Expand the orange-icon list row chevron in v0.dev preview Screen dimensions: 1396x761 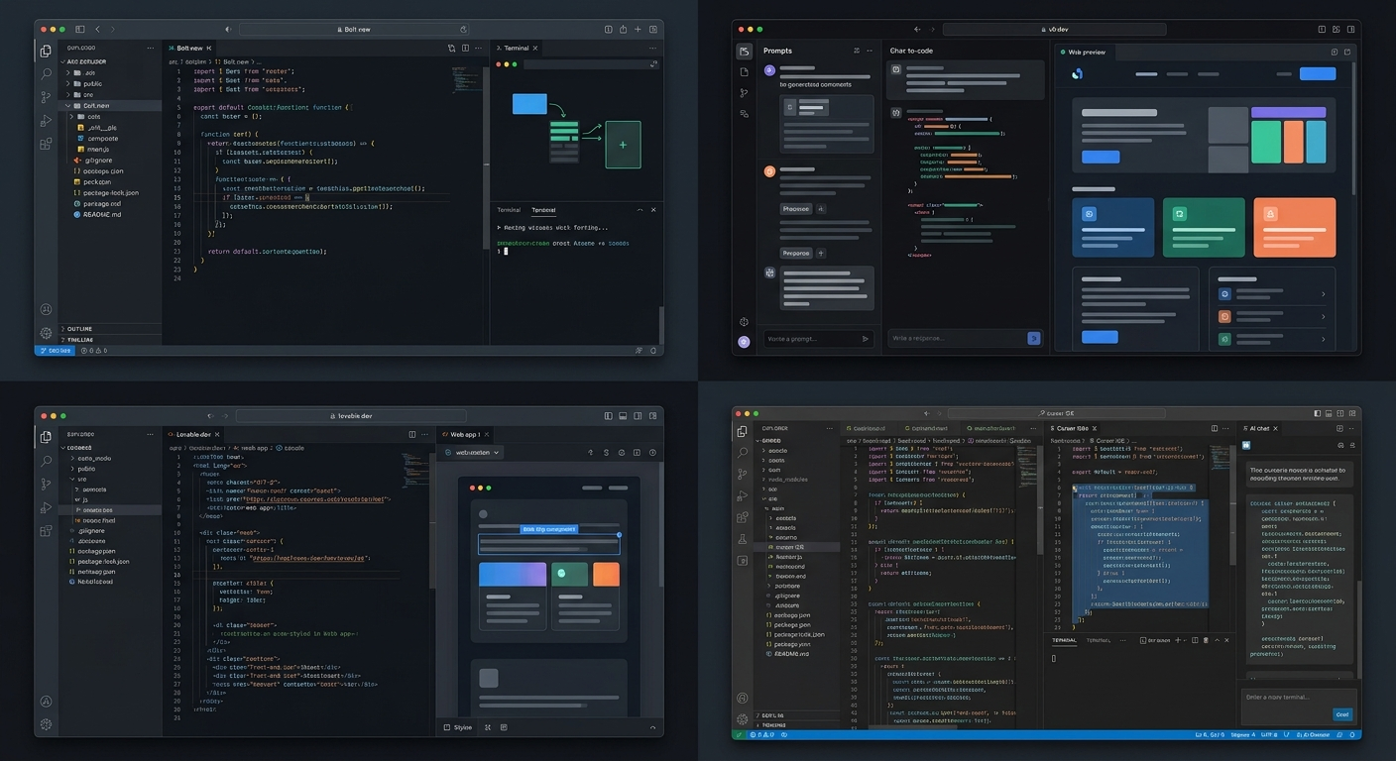1324,317
